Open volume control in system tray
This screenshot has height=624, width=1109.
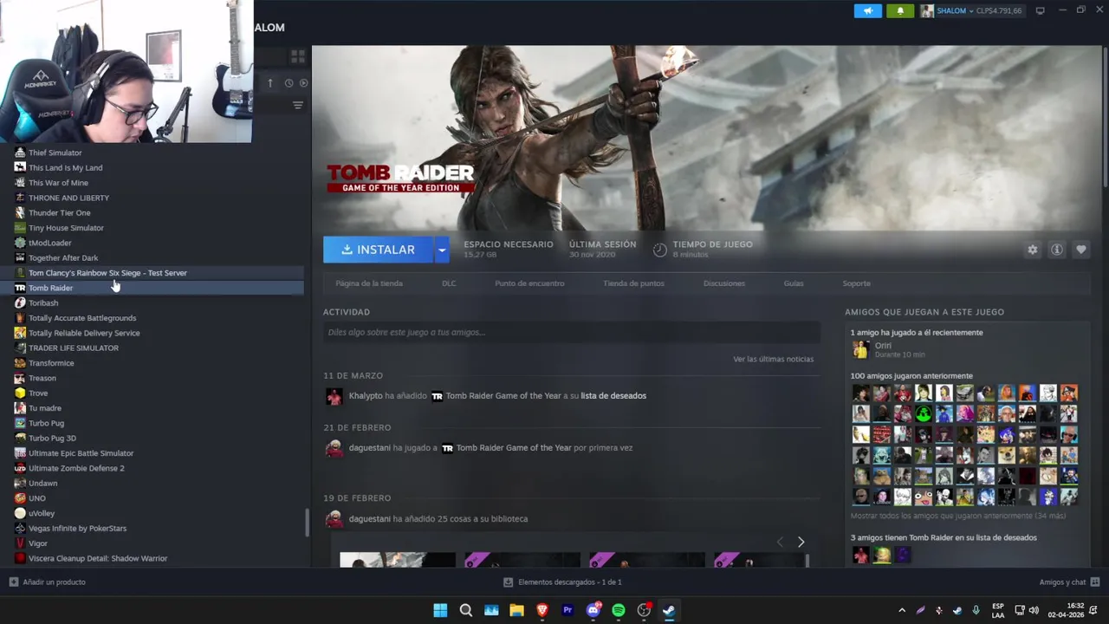coord(1034,610)
